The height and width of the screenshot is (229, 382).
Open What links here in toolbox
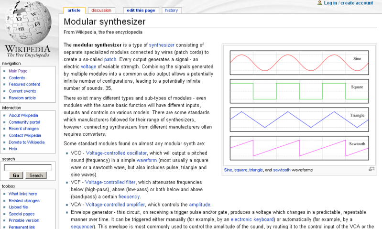pos(23,194)
